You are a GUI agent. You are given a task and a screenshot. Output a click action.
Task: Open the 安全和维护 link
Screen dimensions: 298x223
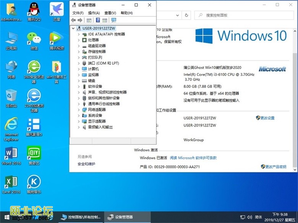[86, 164]
